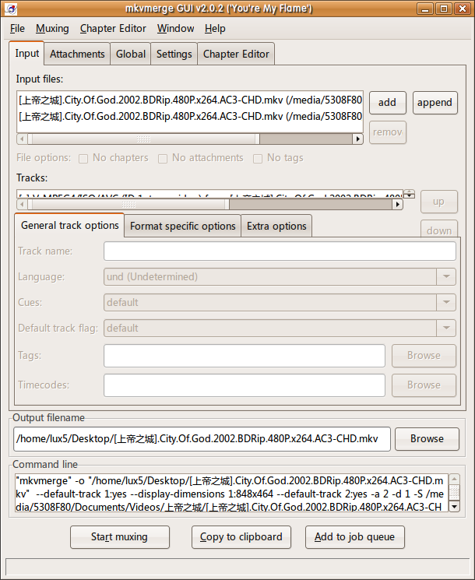Click the tracks horizontal scrollbar thumb

(128, 204)
